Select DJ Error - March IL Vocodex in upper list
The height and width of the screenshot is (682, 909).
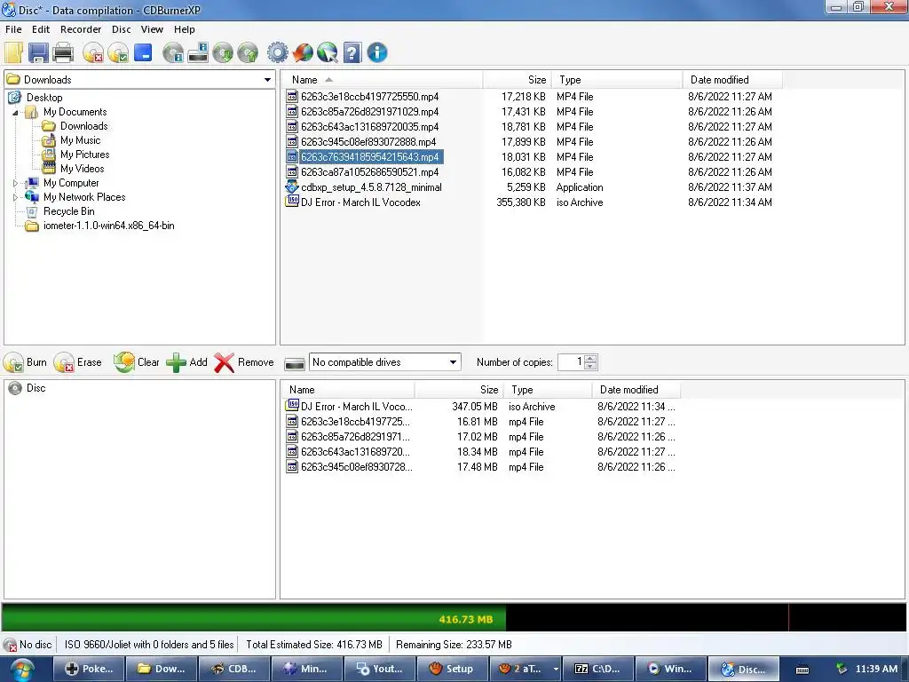360,202
